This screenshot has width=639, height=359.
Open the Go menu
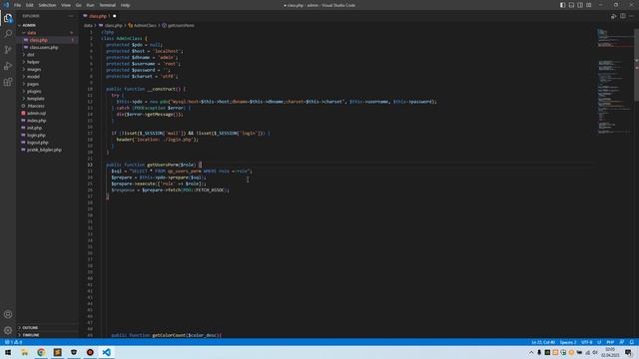(78, 5)
